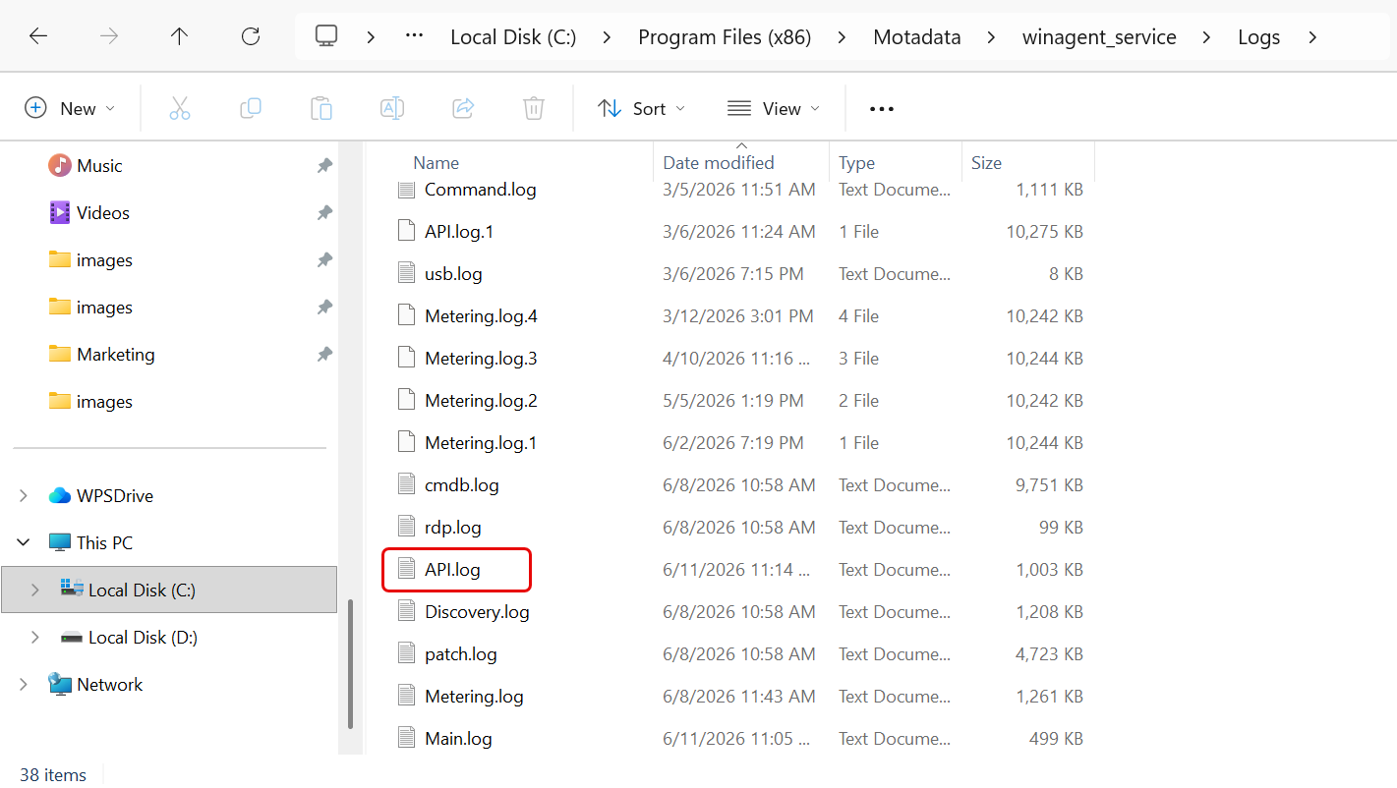Select the Metering.log.3 file

481,359
